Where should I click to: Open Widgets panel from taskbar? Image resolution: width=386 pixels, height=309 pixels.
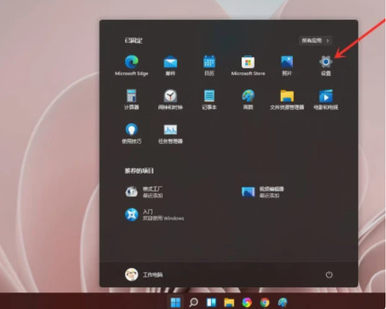pyautogui.click(x=211, y=302)
